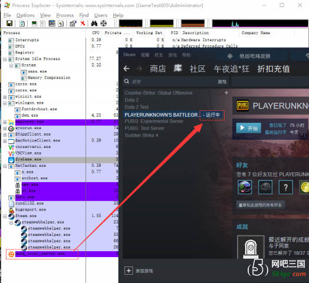Click the Refresh Now toolbar icon
309x283 pixels.
[22, 24]
